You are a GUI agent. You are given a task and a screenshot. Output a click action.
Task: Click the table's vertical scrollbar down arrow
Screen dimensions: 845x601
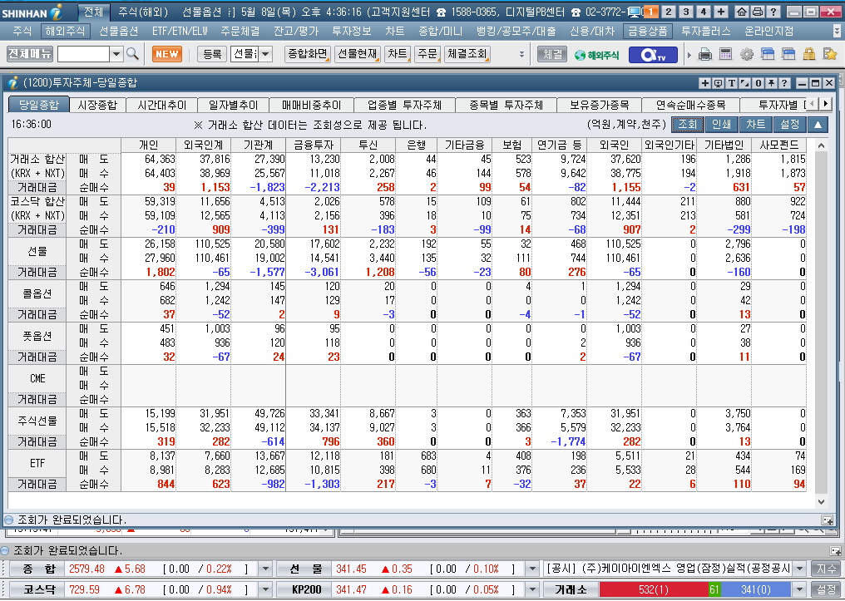821,502
